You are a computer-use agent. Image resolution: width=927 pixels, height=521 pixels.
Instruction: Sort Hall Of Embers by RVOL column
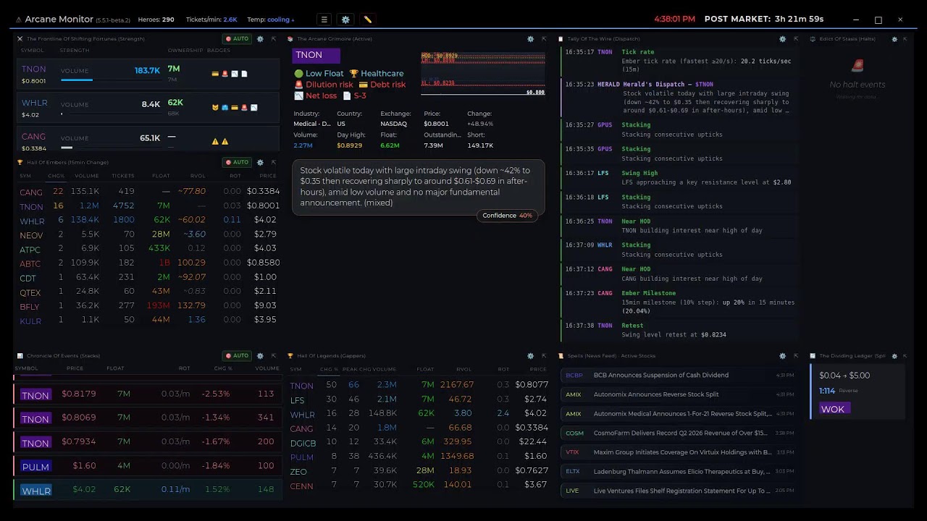[x=198, y=176]
